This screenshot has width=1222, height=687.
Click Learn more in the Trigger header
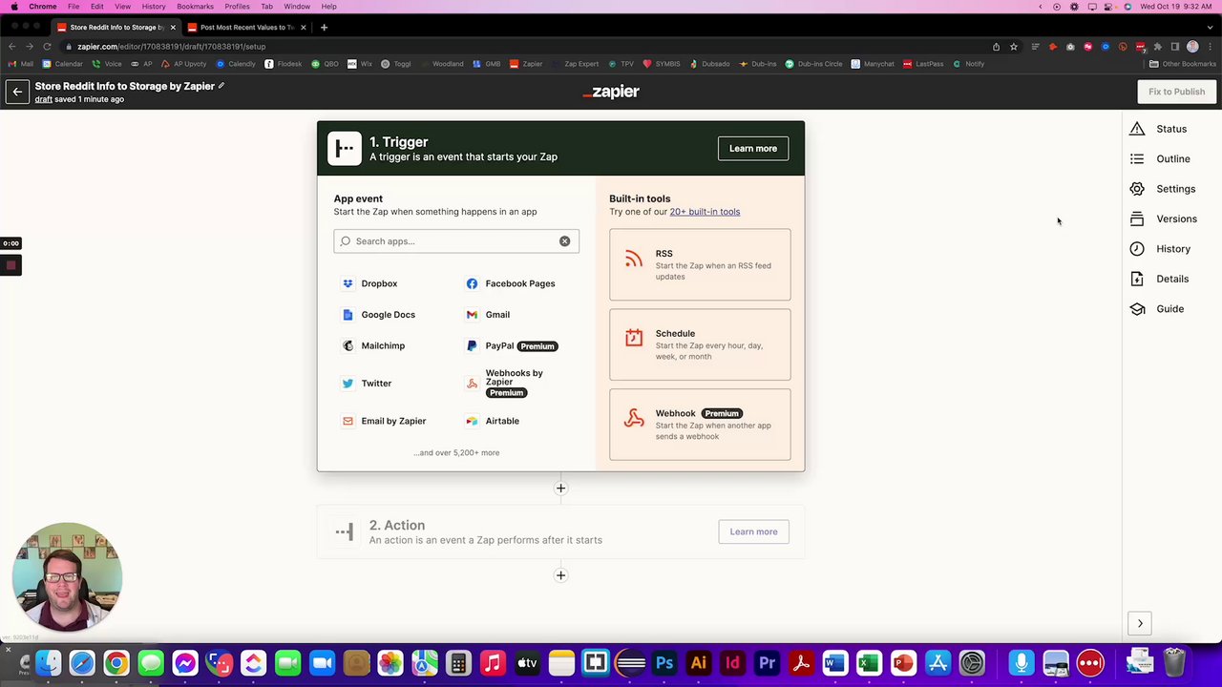point(753,149)
